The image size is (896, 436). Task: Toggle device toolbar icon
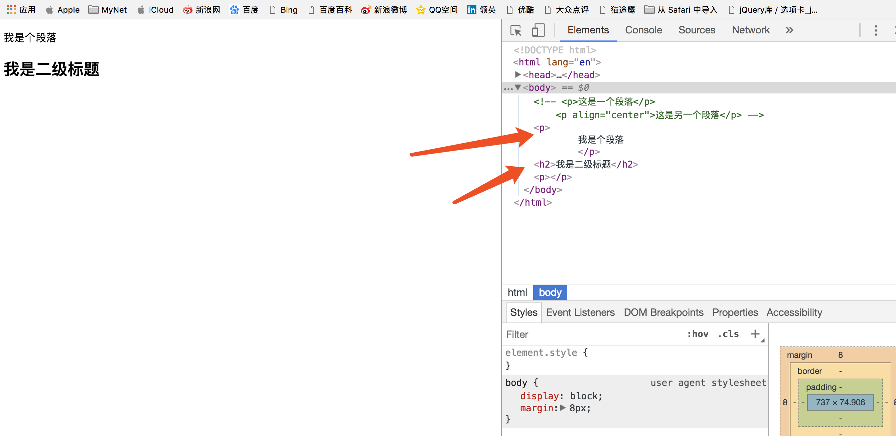click(538, 30)
